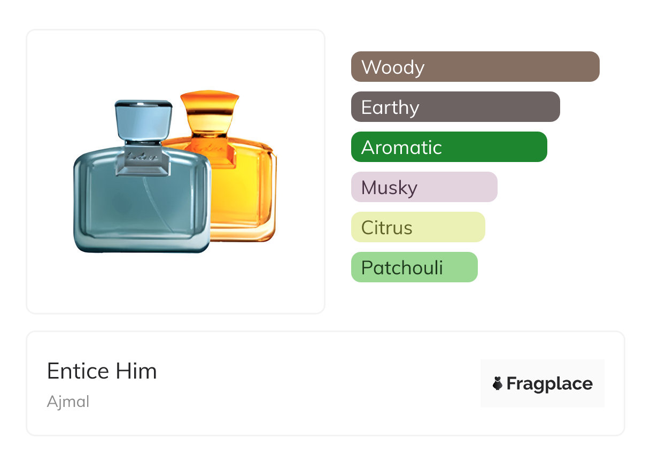Image resolution: width=651 pixels, height=462 pixels.
Task: Select the Earthy accord bar
Action: 455,107
